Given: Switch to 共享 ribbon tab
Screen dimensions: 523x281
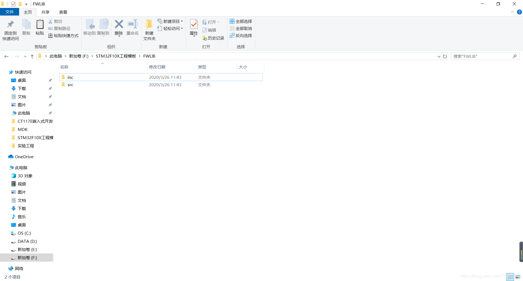Looking at the screenshot, I should [x=45, y=12].
